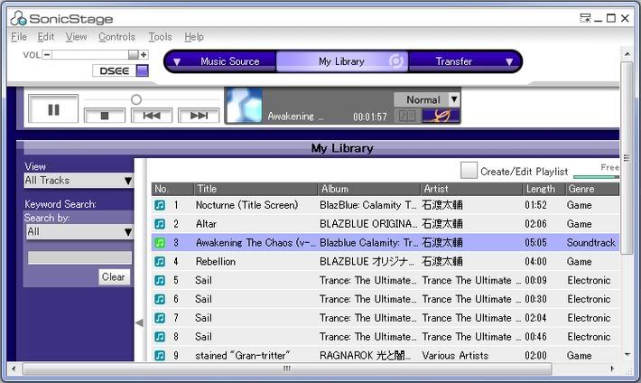Click the album art thumbnail
Image resolution: width=641 pixels, height=383 pixels.
point(245,106)
